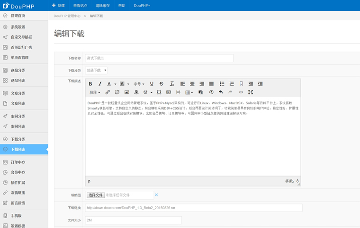Open 商品列表 in sidebar

(24, 81)
